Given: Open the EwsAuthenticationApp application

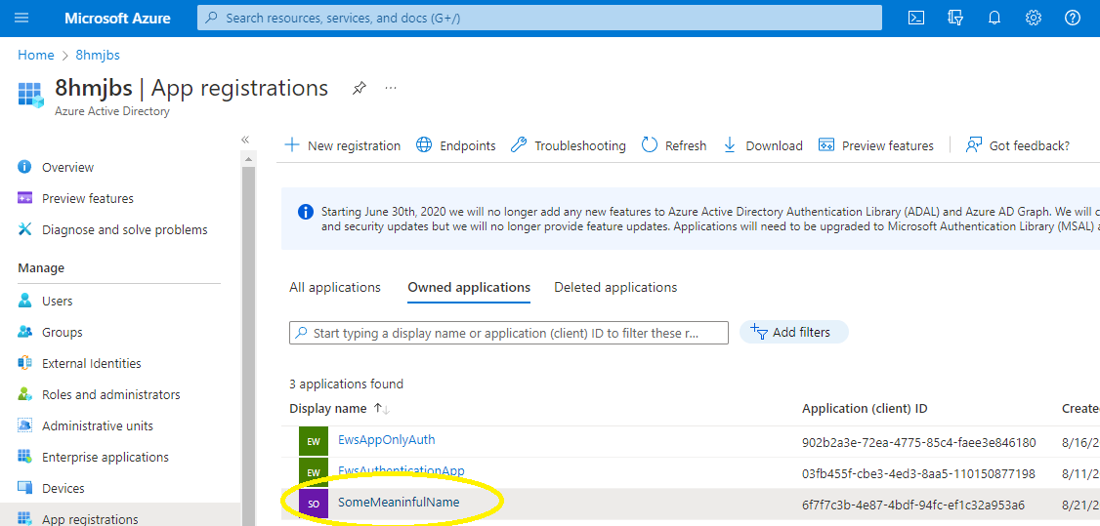Looking at the screenshot, I should pos(402,470).
